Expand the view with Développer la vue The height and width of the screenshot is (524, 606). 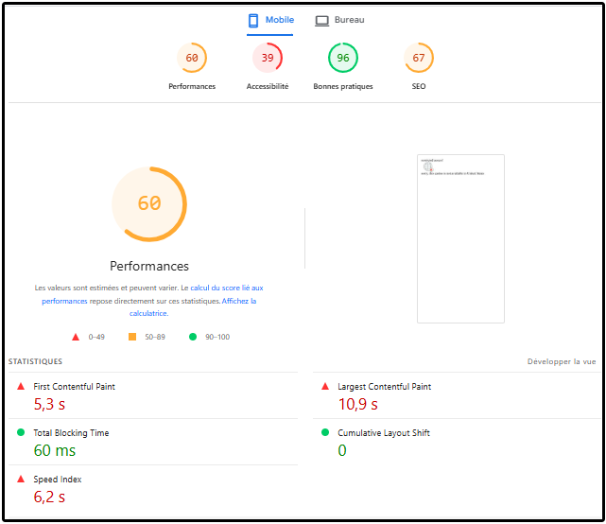tap(562, 361)
